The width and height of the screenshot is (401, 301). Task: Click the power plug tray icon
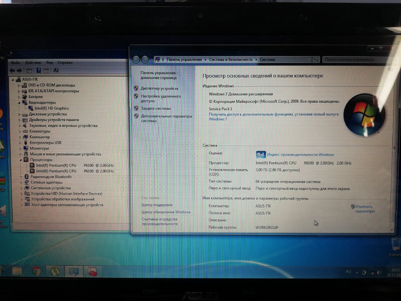(364, 272)
